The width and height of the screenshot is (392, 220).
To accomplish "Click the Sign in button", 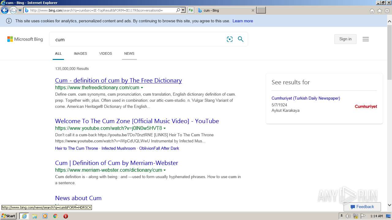I will (x=345, y=39).
